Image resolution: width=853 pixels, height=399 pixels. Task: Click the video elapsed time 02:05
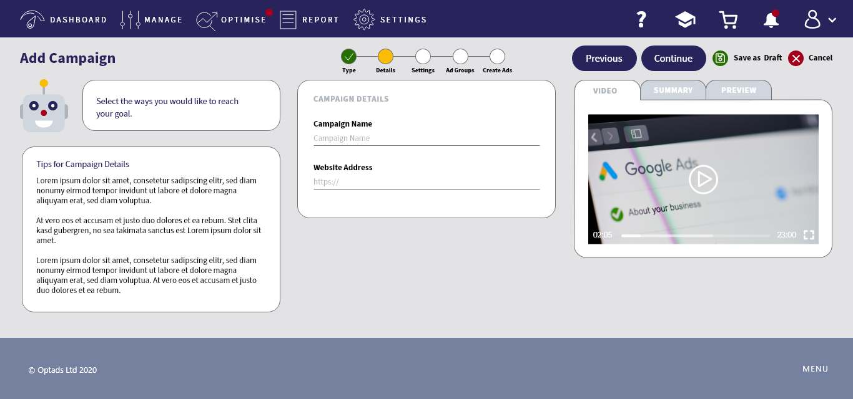pos(603,235)
